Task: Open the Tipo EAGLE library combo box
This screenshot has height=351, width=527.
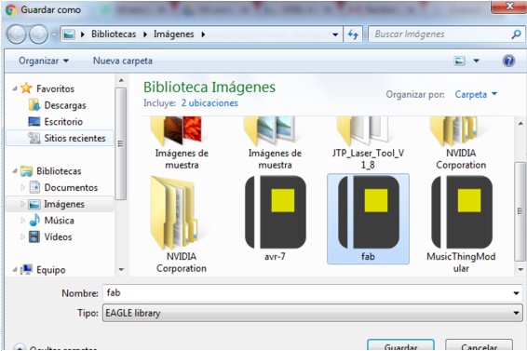Action: [313, 313]
